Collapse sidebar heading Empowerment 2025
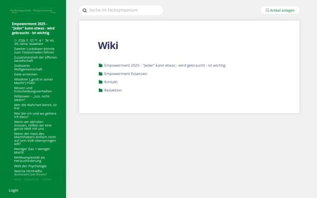Viewport: 317px width, 198px height. point(33,29)
